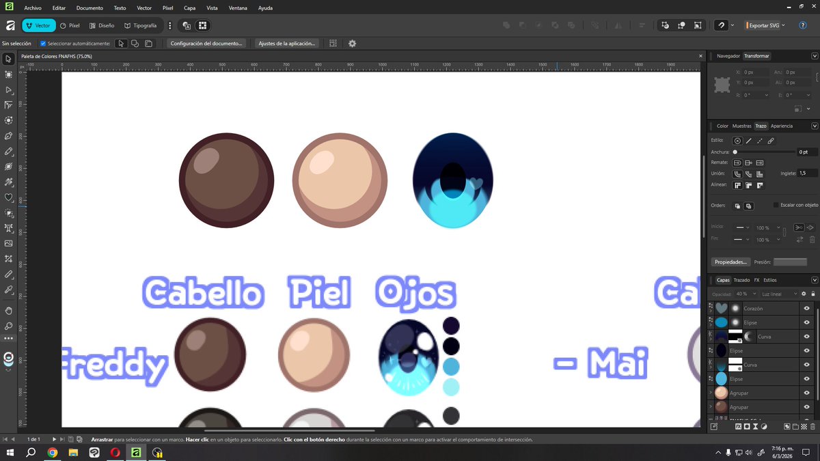Click the adjustment layer half-circle icon

764,426
